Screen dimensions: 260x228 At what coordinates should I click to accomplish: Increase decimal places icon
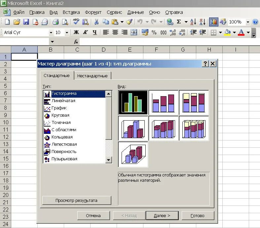coord(172,32)
